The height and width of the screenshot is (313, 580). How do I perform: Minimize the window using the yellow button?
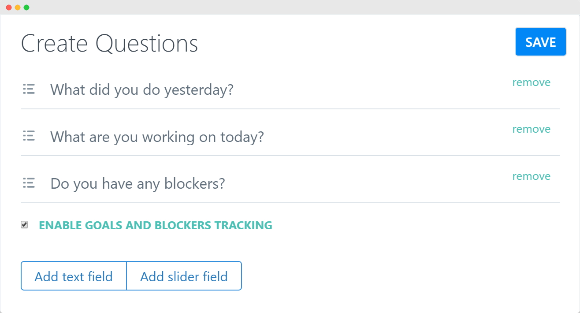(x=18, y=7)
